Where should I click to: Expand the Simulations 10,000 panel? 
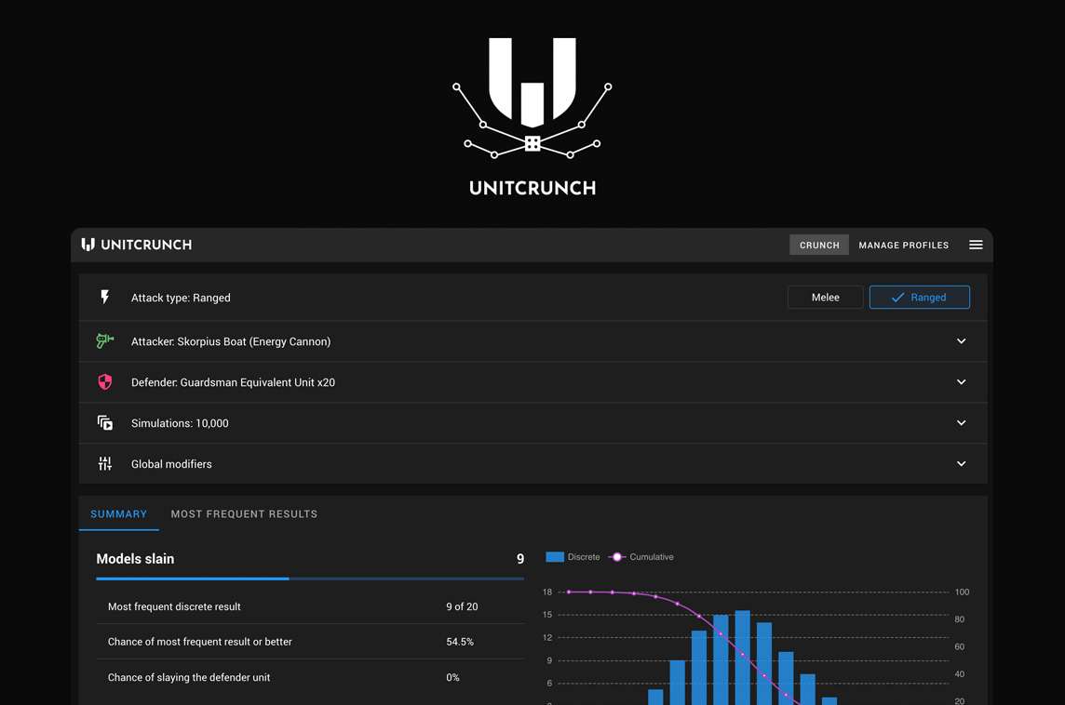[533, 423]
